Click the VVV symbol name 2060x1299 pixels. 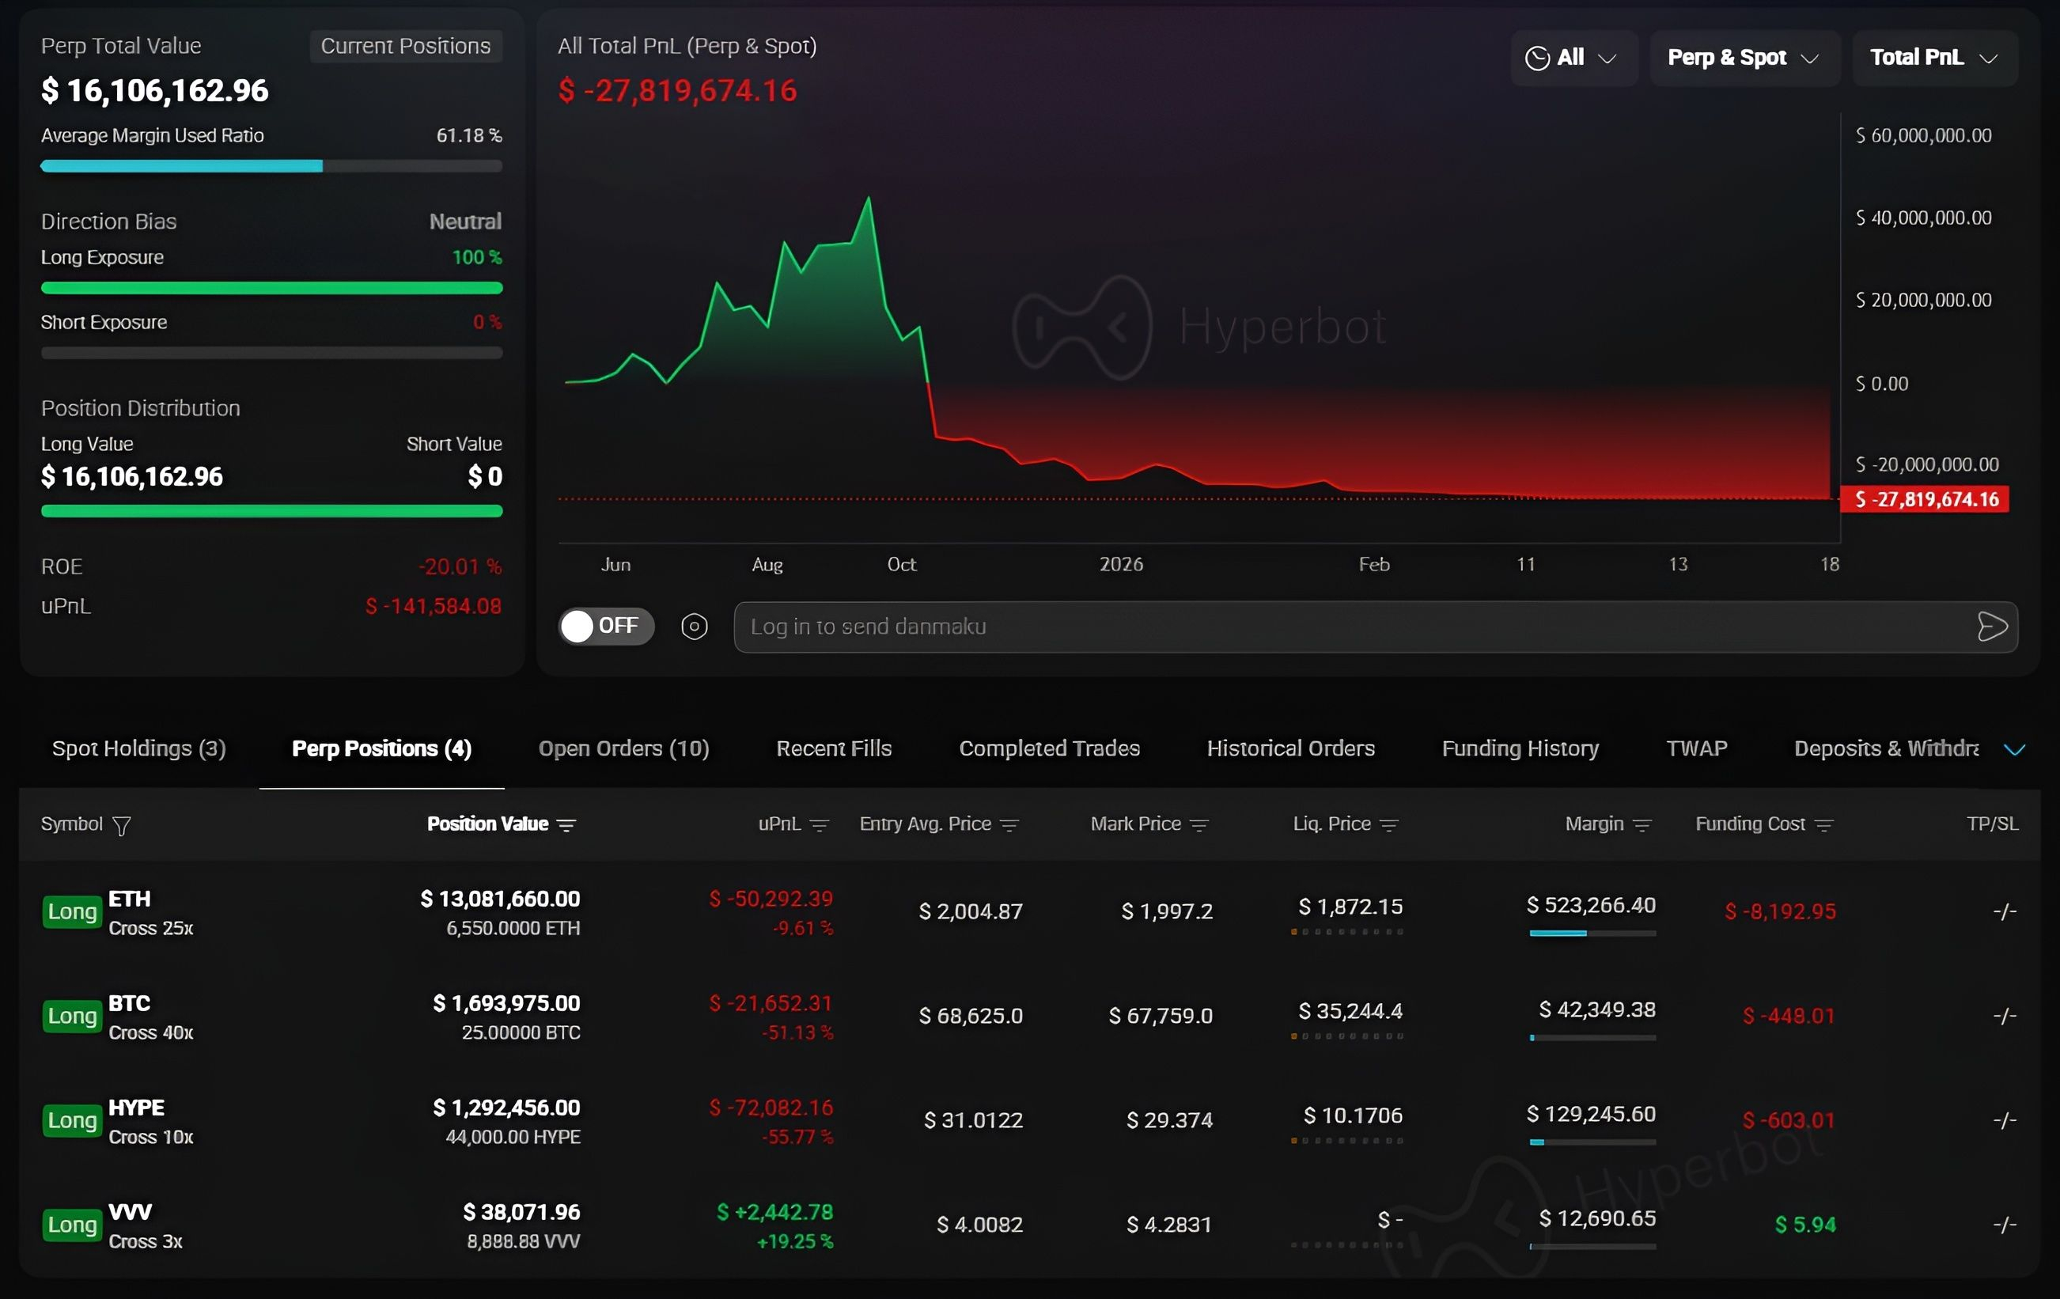pyautogui.click(x=130, y=1213)
